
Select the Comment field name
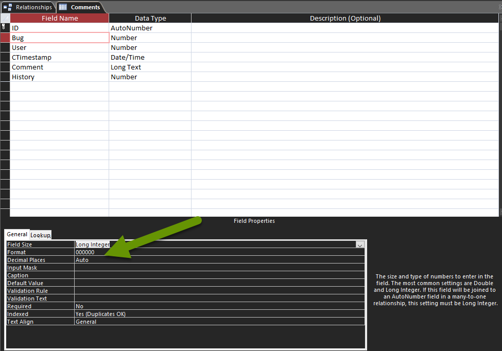[59, 67]
